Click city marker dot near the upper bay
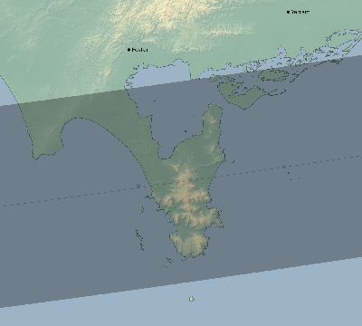Viewport: 362px width, 326px height. point(129,50)
